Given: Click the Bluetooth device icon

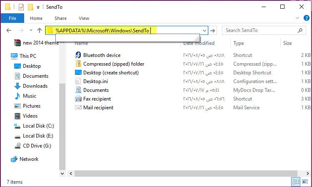Looking at the screenshot, I should [78, 55].
